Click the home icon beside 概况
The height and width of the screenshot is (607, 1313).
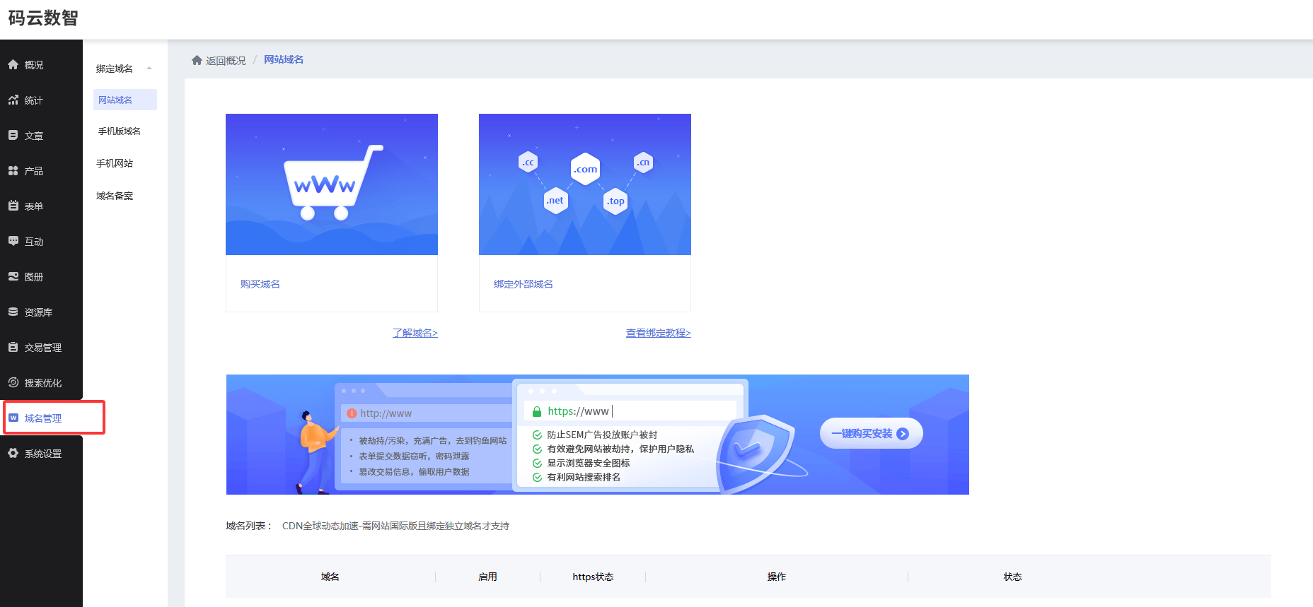[x=13, y=64]
